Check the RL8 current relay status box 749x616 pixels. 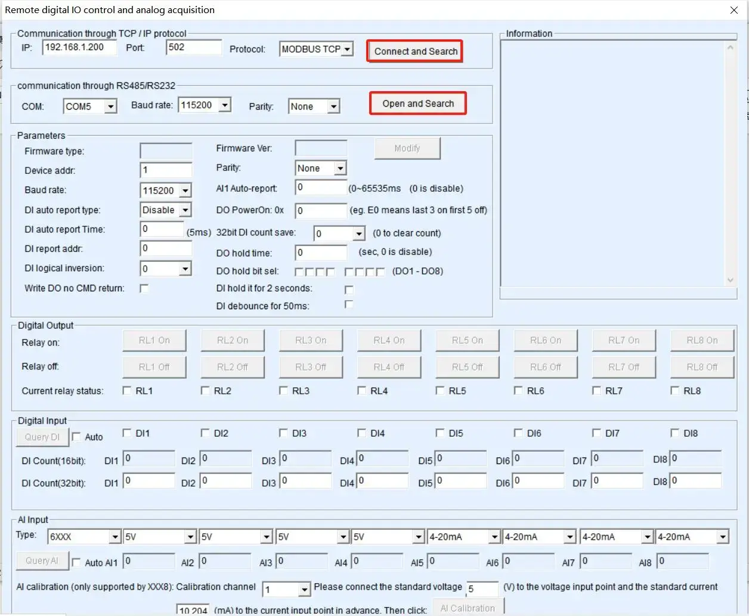tap(674, 391)
